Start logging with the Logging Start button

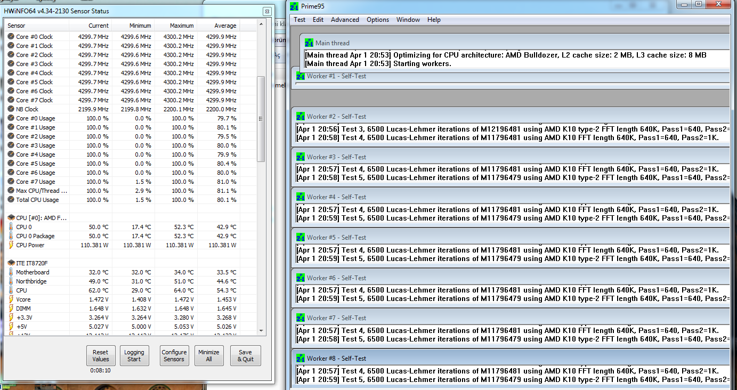point(134,355)
